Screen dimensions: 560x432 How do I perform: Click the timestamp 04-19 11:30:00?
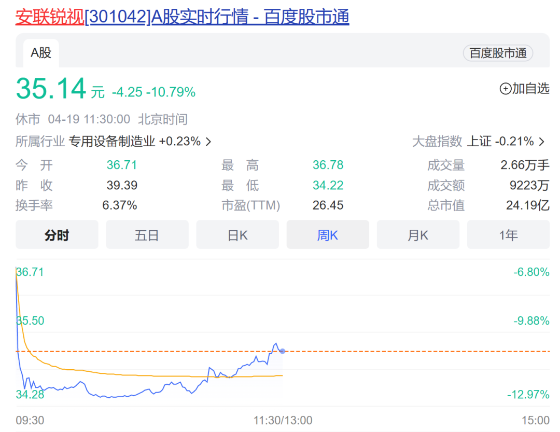[x=89, y=119]
